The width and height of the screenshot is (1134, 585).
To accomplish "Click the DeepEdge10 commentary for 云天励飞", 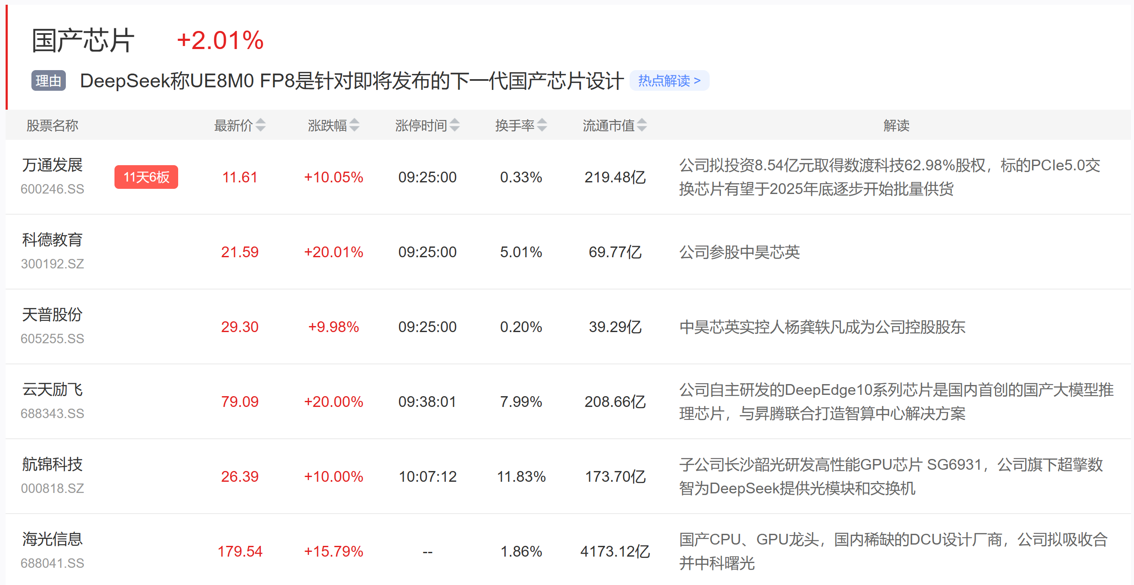I will pyautogui.click(x=896, y=402).
